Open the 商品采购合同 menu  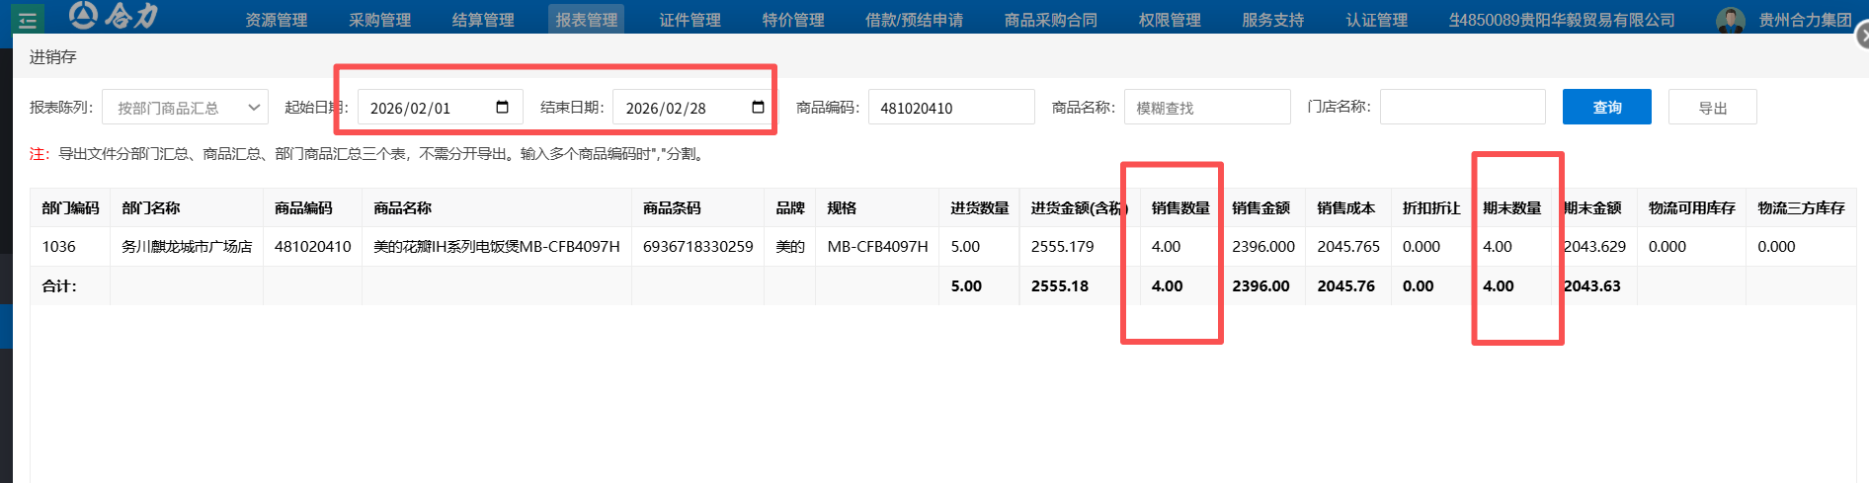tap(1050, 20)
